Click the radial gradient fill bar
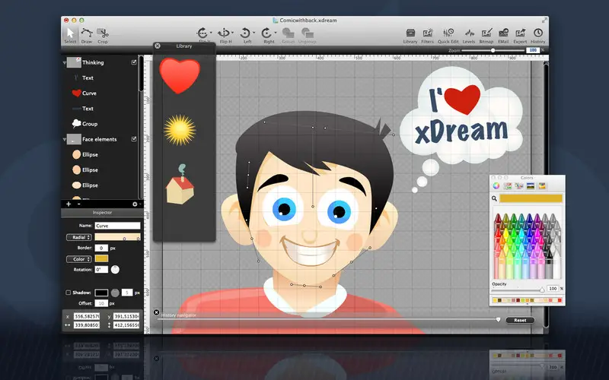609x380 pixels. 117,237
